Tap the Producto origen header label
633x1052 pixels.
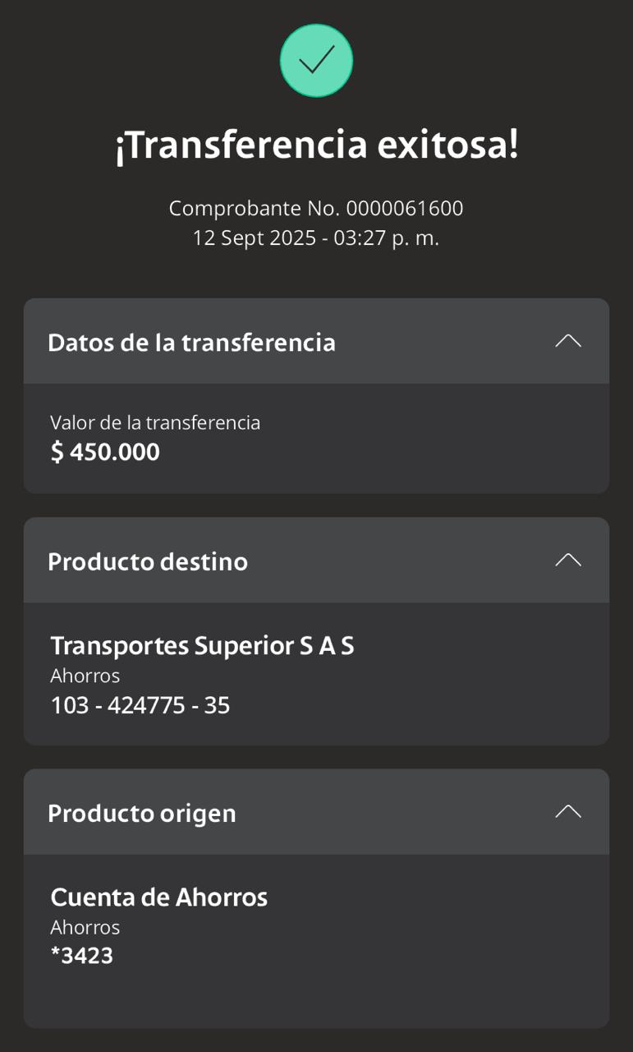[x=142, y=814]
